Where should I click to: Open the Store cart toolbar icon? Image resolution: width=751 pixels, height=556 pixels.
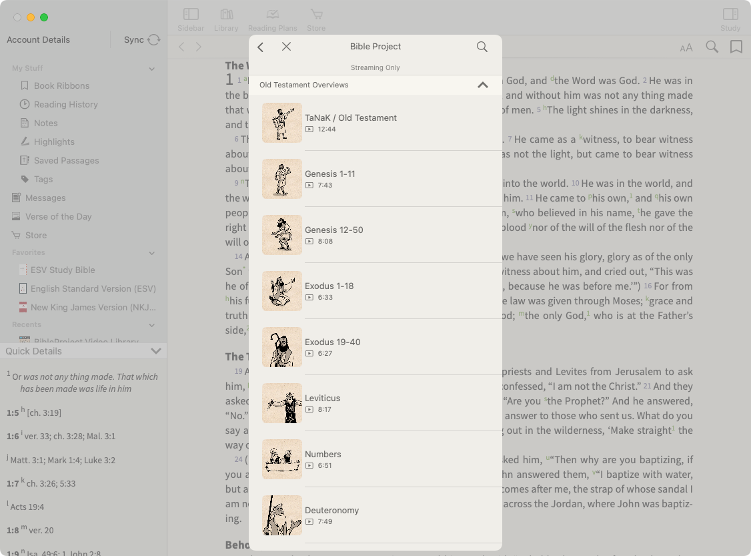[x=316, y=15]
